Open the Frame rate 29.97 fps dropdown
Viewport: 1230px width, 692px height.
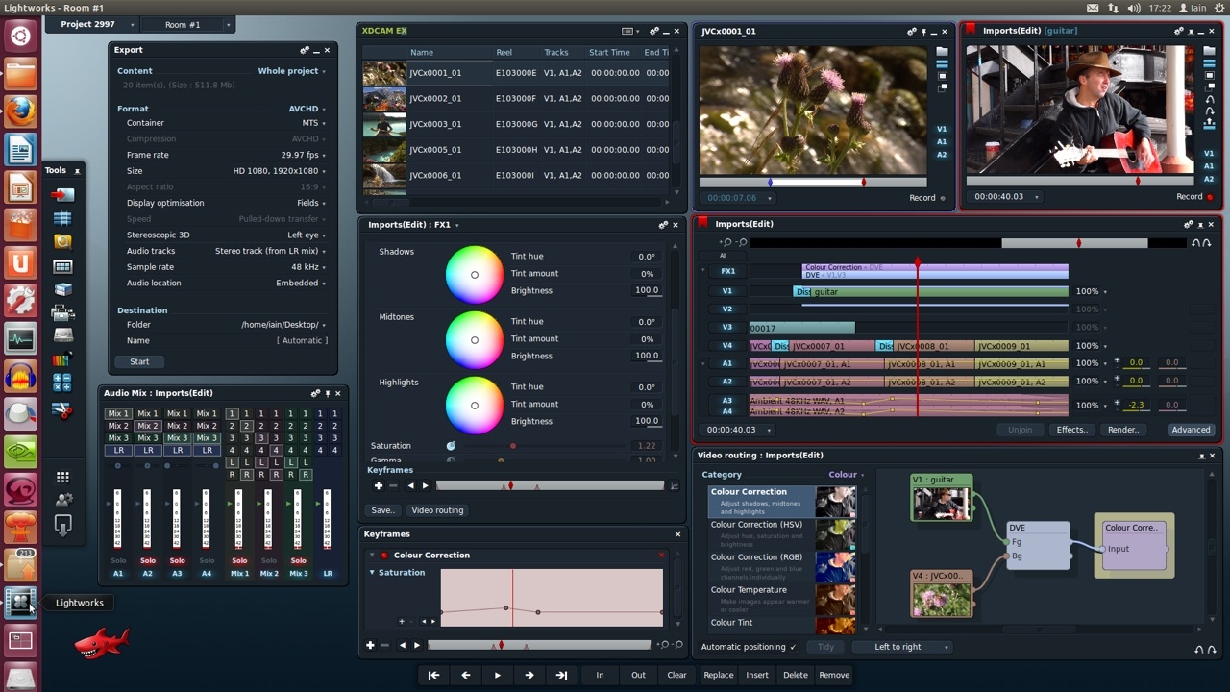pyautogui.click(x=303, y=155)
